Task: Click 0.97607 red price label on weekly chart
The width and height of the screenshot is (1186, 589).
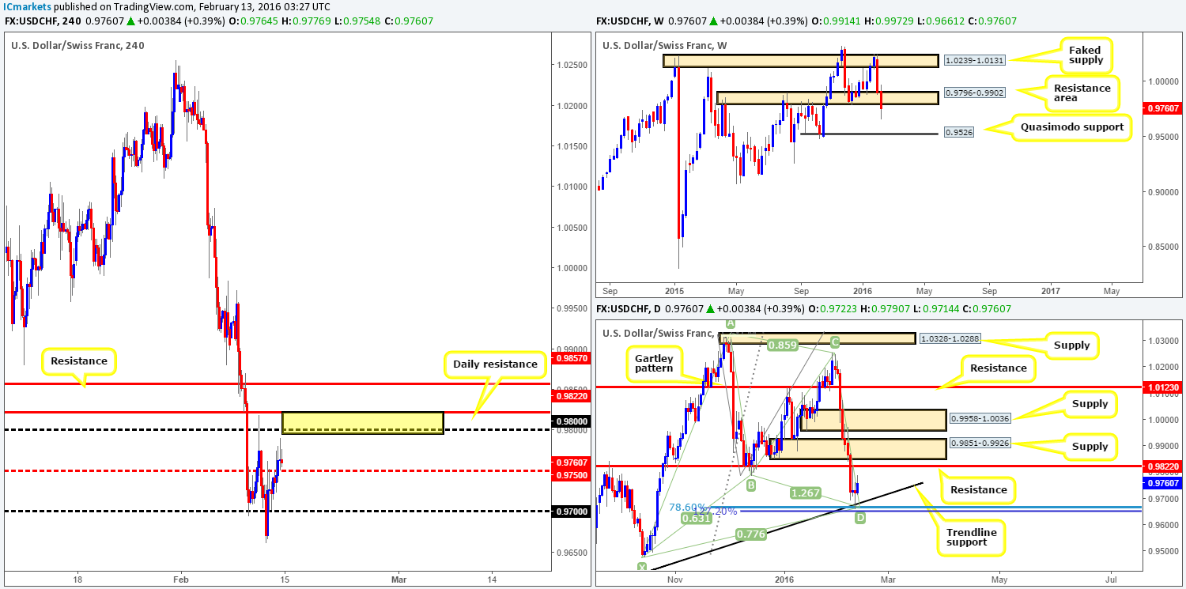Action: (1161, 108)
